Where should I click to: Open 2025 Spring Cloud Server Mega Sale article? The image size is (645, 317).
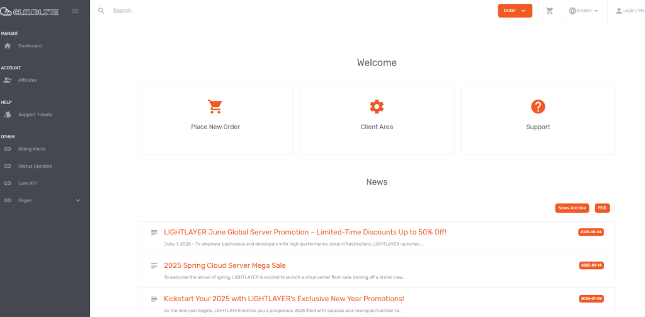(225, 265)
